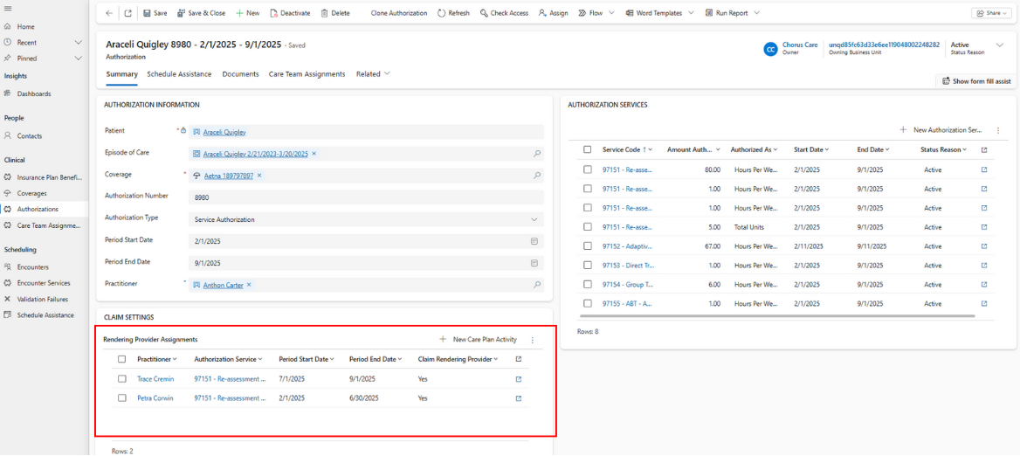Click New Care Plan Activity

tap(479, 340)
